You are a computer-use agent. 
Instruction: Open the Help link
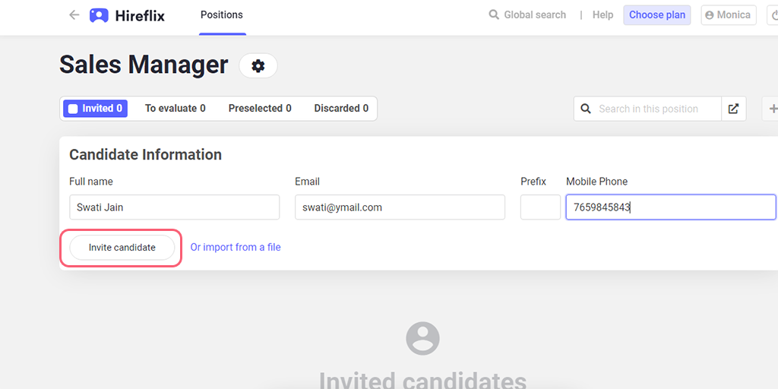pyautogui.click(x=602, y=15)
